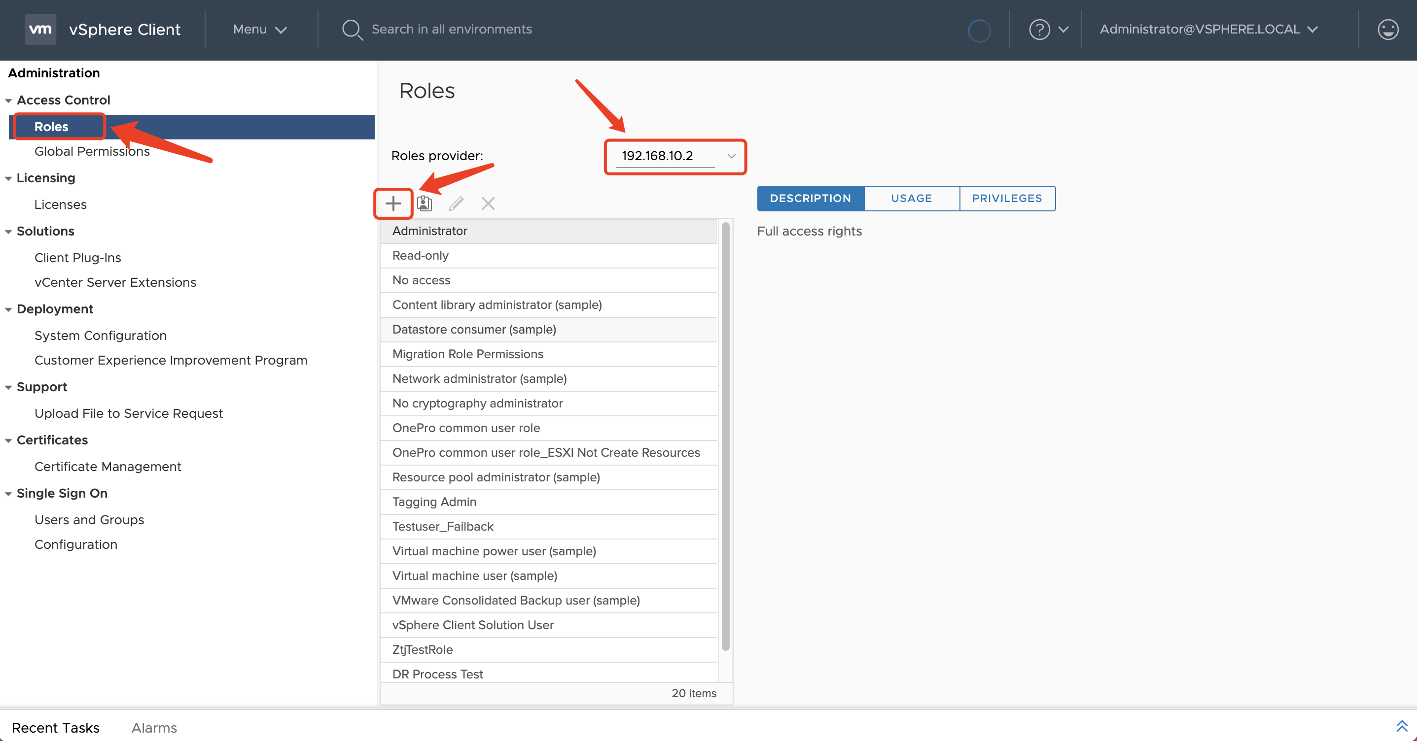Switch to the DESCRIPTION tab

[810, 199]
